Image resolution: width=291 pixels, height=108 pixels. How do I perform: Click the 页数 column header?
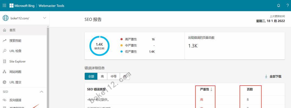click(x=250, y=89)
